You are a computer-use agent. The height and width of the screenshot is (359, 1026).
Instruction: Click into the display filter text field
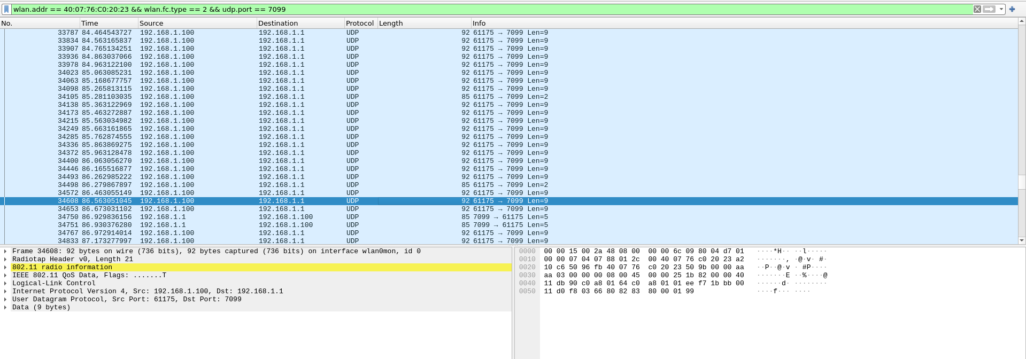coord(481,9)
